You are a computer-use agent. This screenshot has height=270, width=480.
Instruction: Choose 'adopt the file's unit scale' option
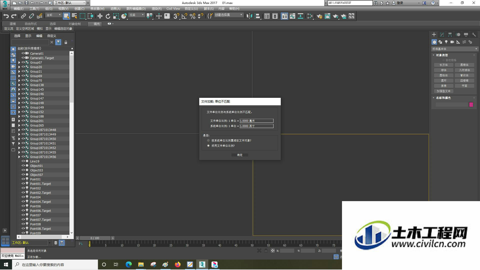(208, 145)
